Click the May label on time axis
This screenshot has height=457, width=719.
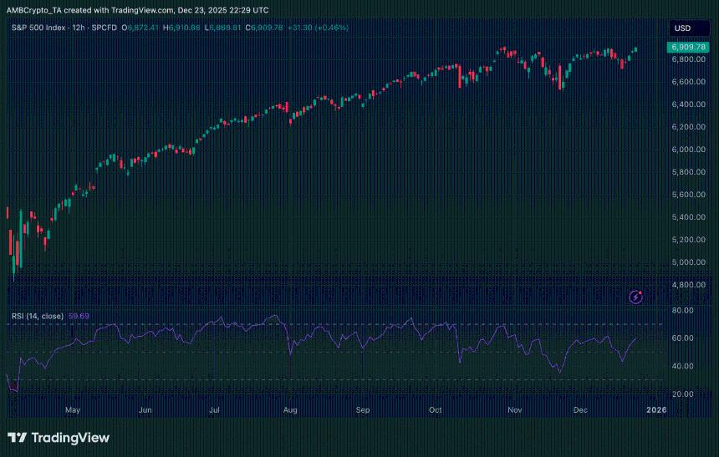point(72,411)
